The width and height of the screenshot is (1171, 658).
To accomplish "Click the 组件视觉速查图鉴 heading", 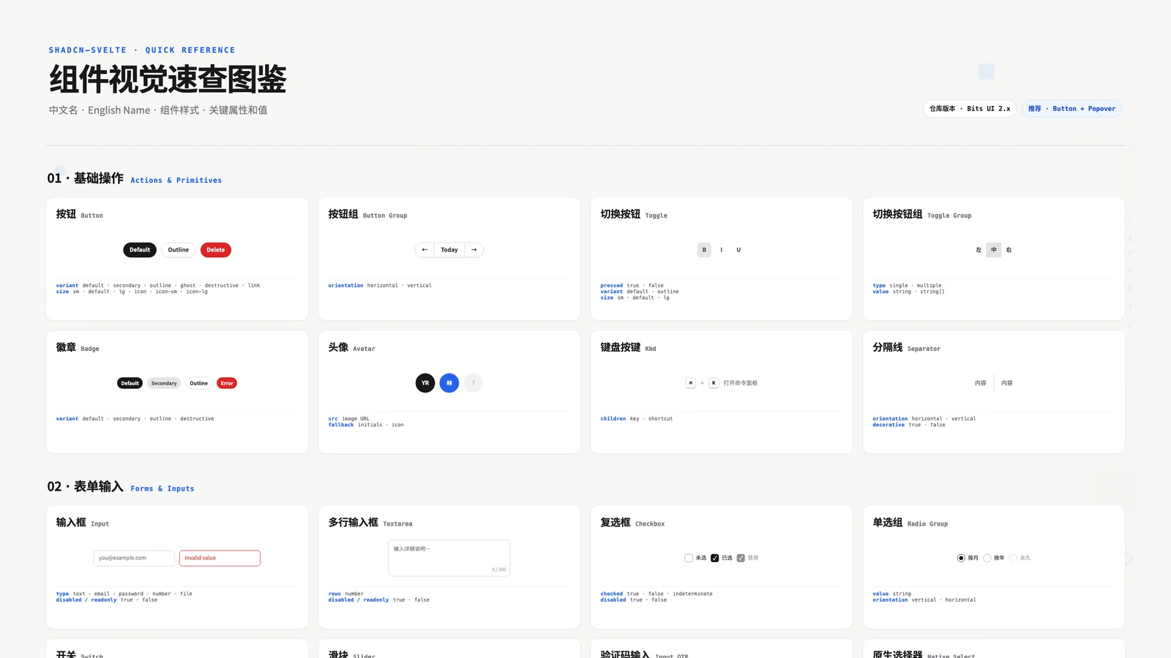I will pos(168,79).
